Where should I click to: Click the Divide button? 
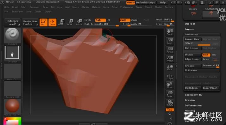tap(193, 55)
